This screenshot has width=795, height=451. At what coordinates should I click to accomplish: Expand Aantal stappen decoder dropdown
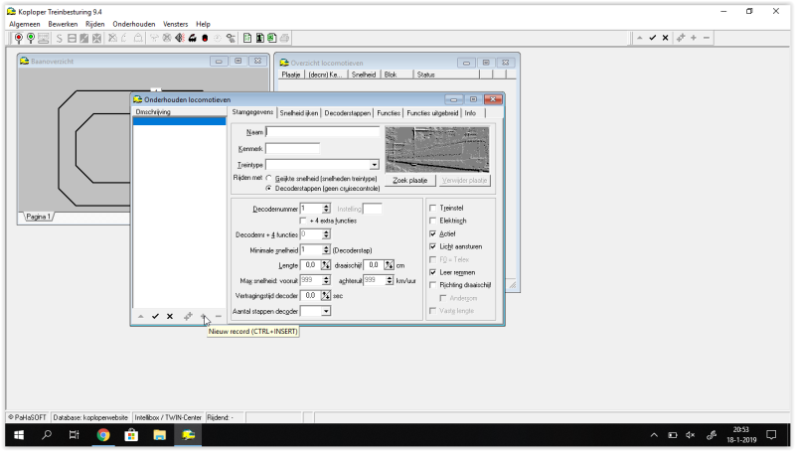[326, 311]
